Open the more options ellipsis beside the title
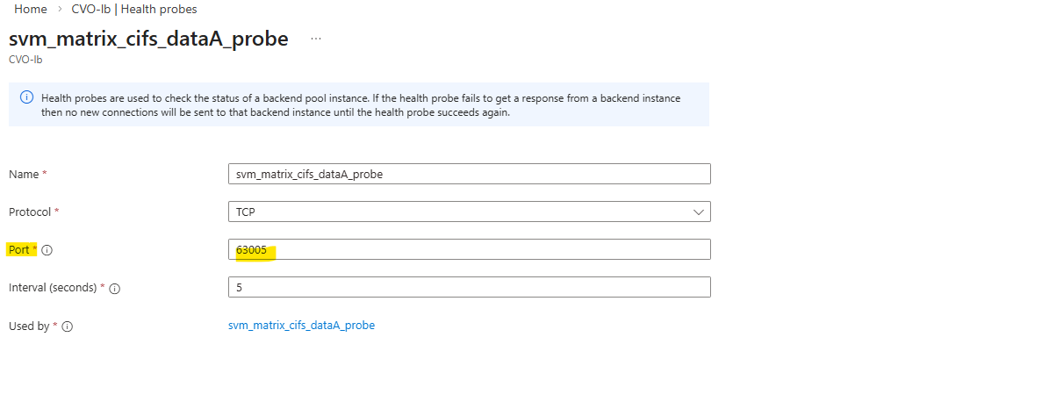1049x416 pixels. coord(316,39)
